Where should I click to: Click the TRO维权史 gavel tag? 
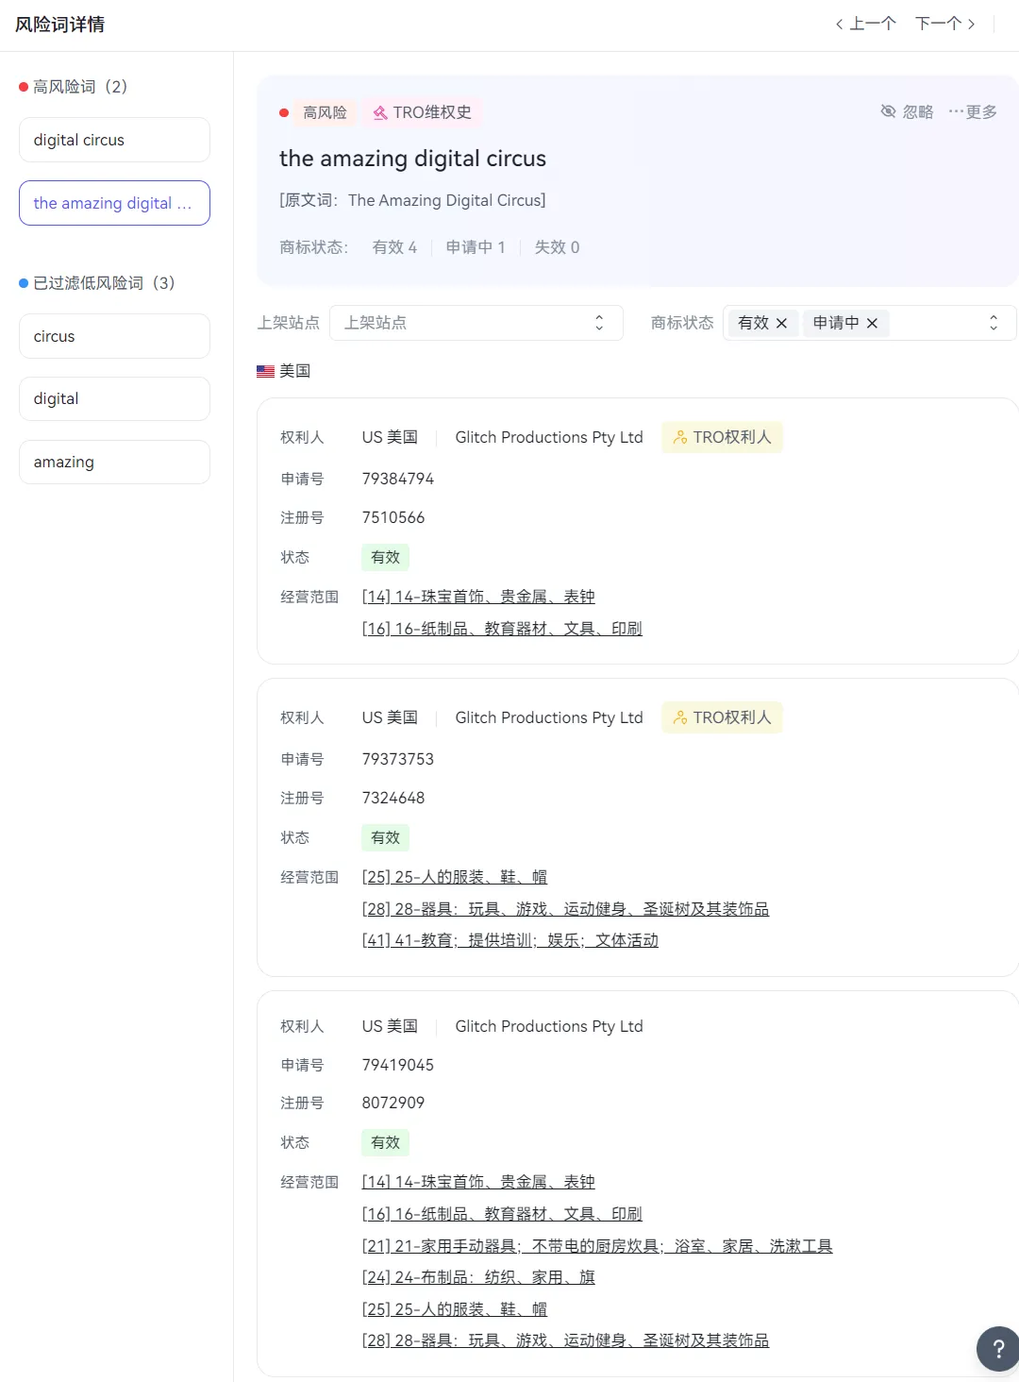click(x=422, y=112)
